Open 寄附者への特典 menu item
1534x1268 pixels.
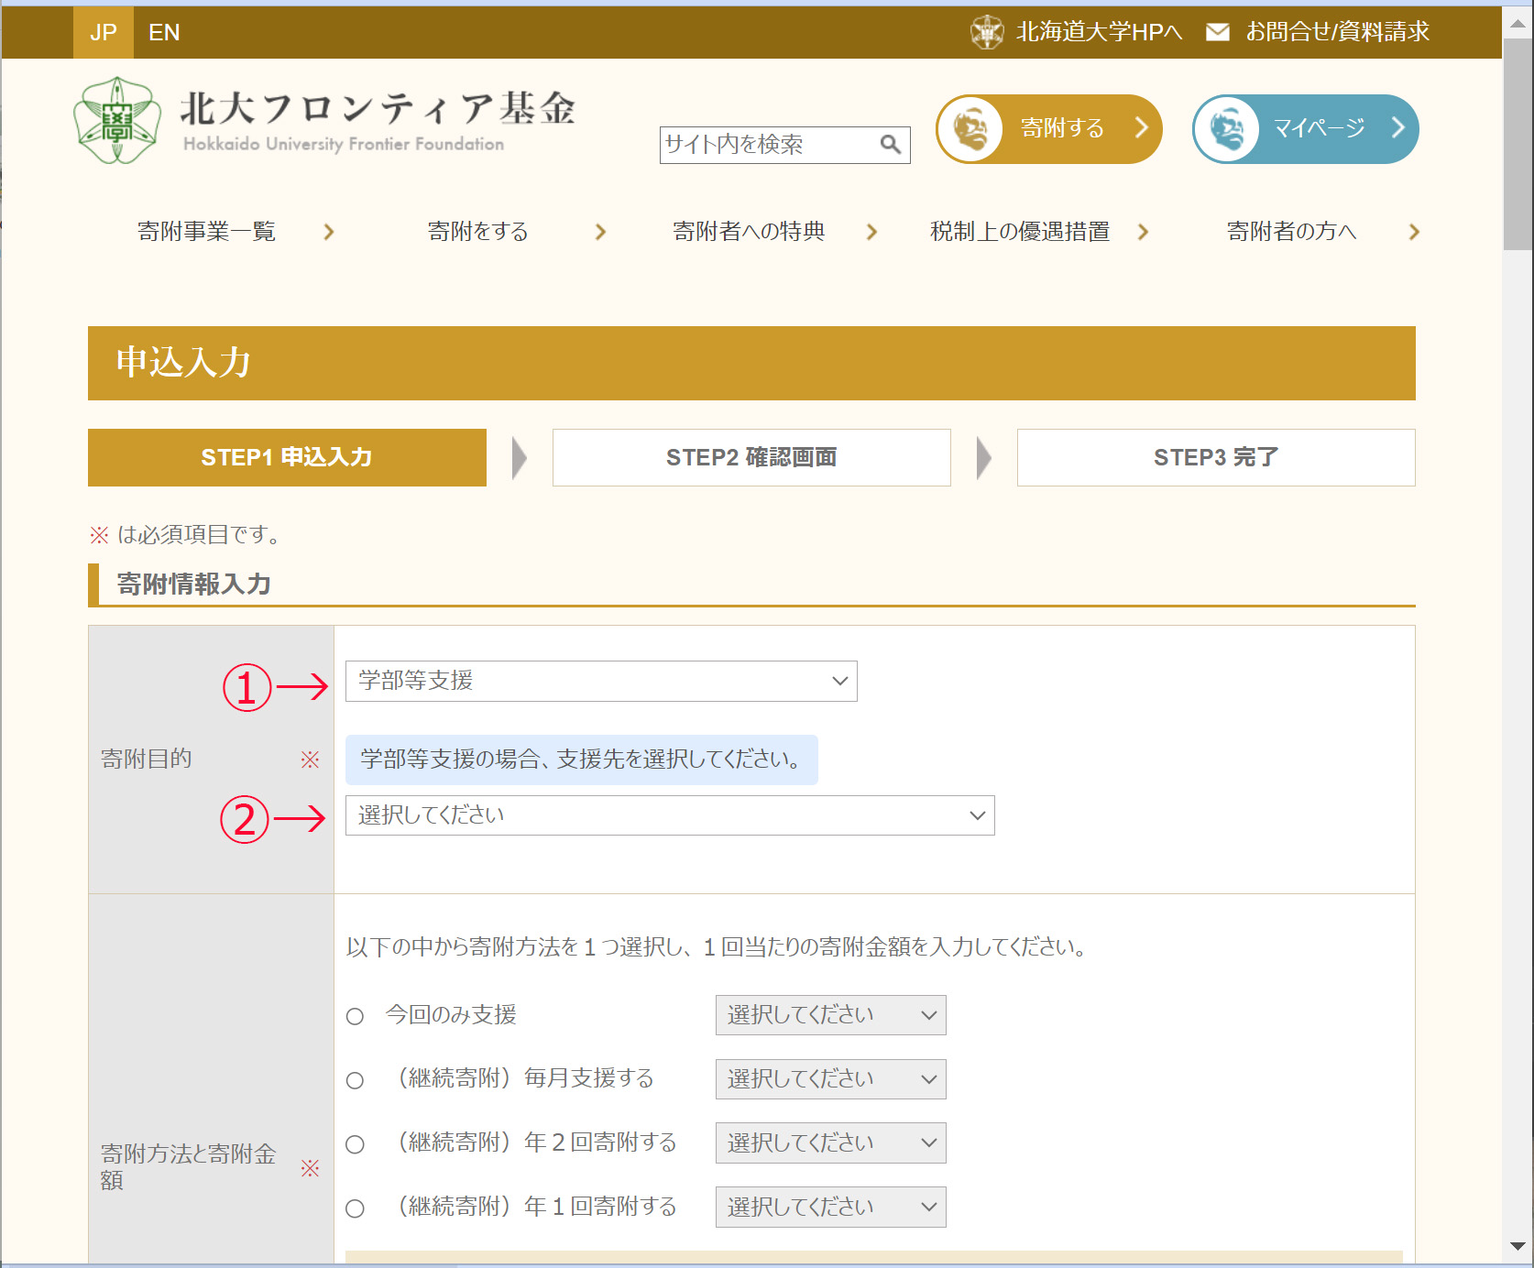[749, 232]
